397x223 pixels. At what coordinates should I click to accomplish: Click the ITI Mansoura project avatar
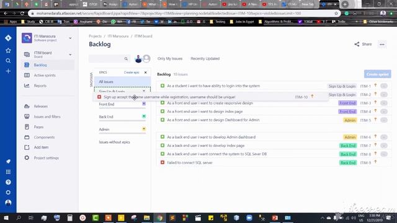click(27, 38)
